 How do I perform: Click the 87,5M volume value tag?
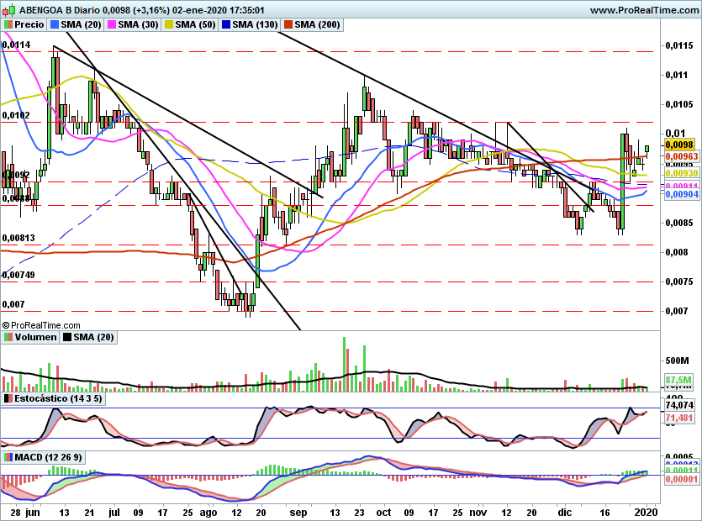coord(678,381)
